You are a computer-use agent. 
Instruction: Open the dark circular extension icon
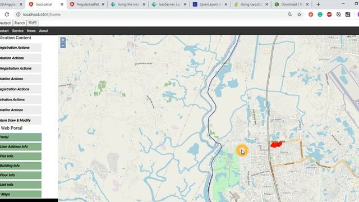pos(338,15)
